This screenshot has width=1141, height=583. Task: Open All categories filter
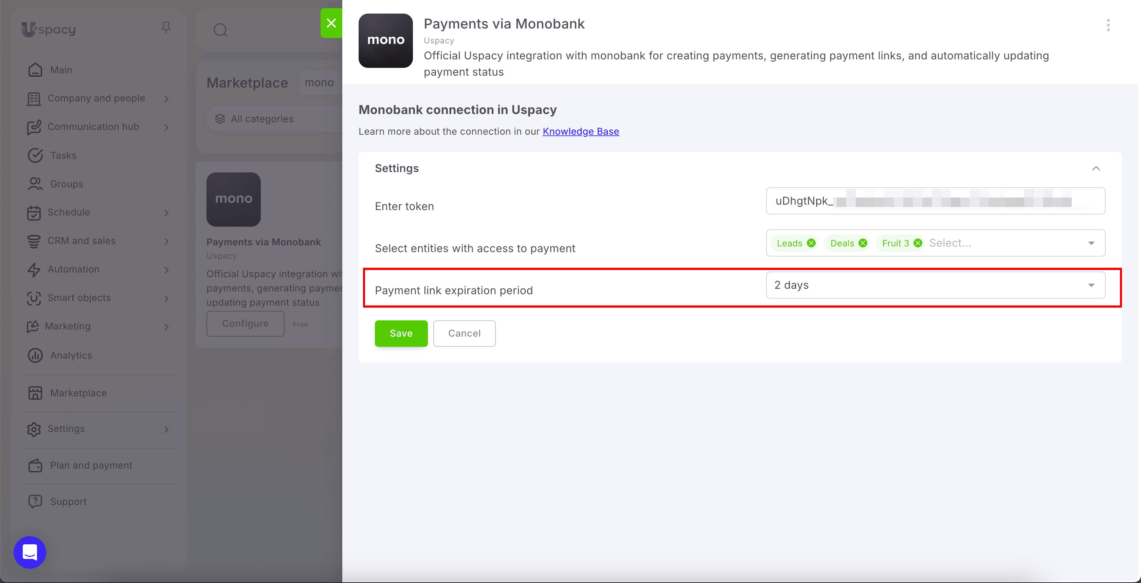275,119
